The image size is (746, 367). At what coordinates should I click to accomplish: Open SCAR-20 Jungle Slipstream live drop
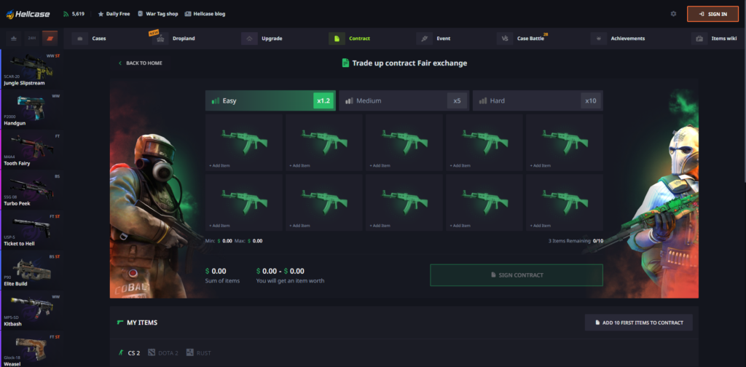point(32,70)
